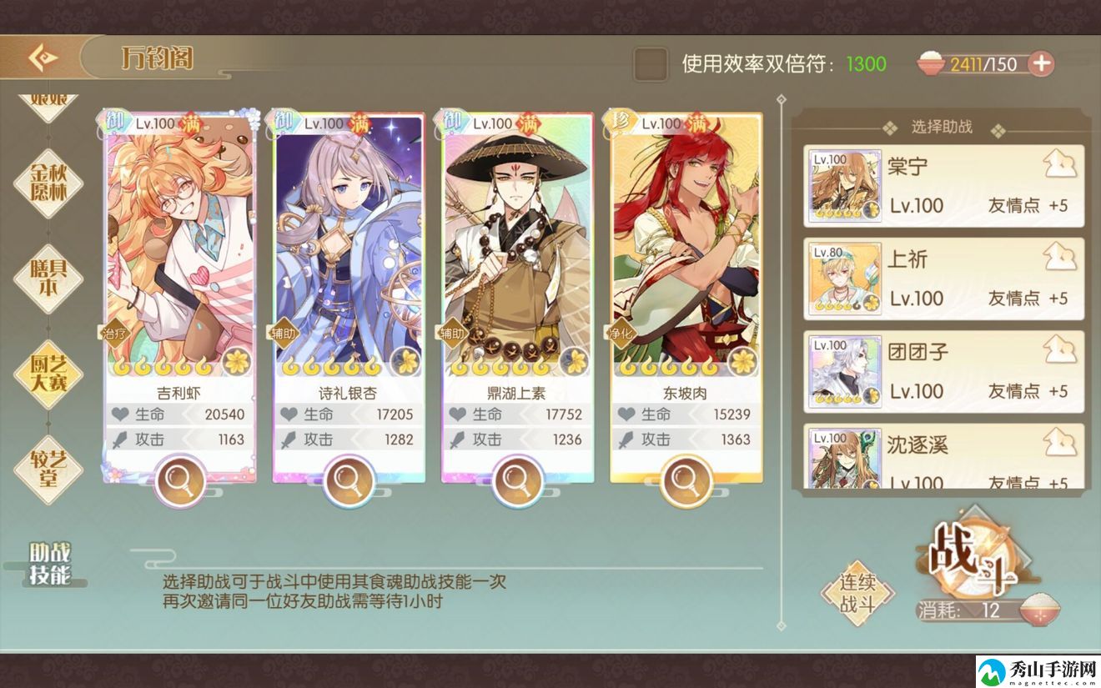The image size is (1101, 688).
Task: Select 沈逐溪 assist entry
Action: [944, 456]
